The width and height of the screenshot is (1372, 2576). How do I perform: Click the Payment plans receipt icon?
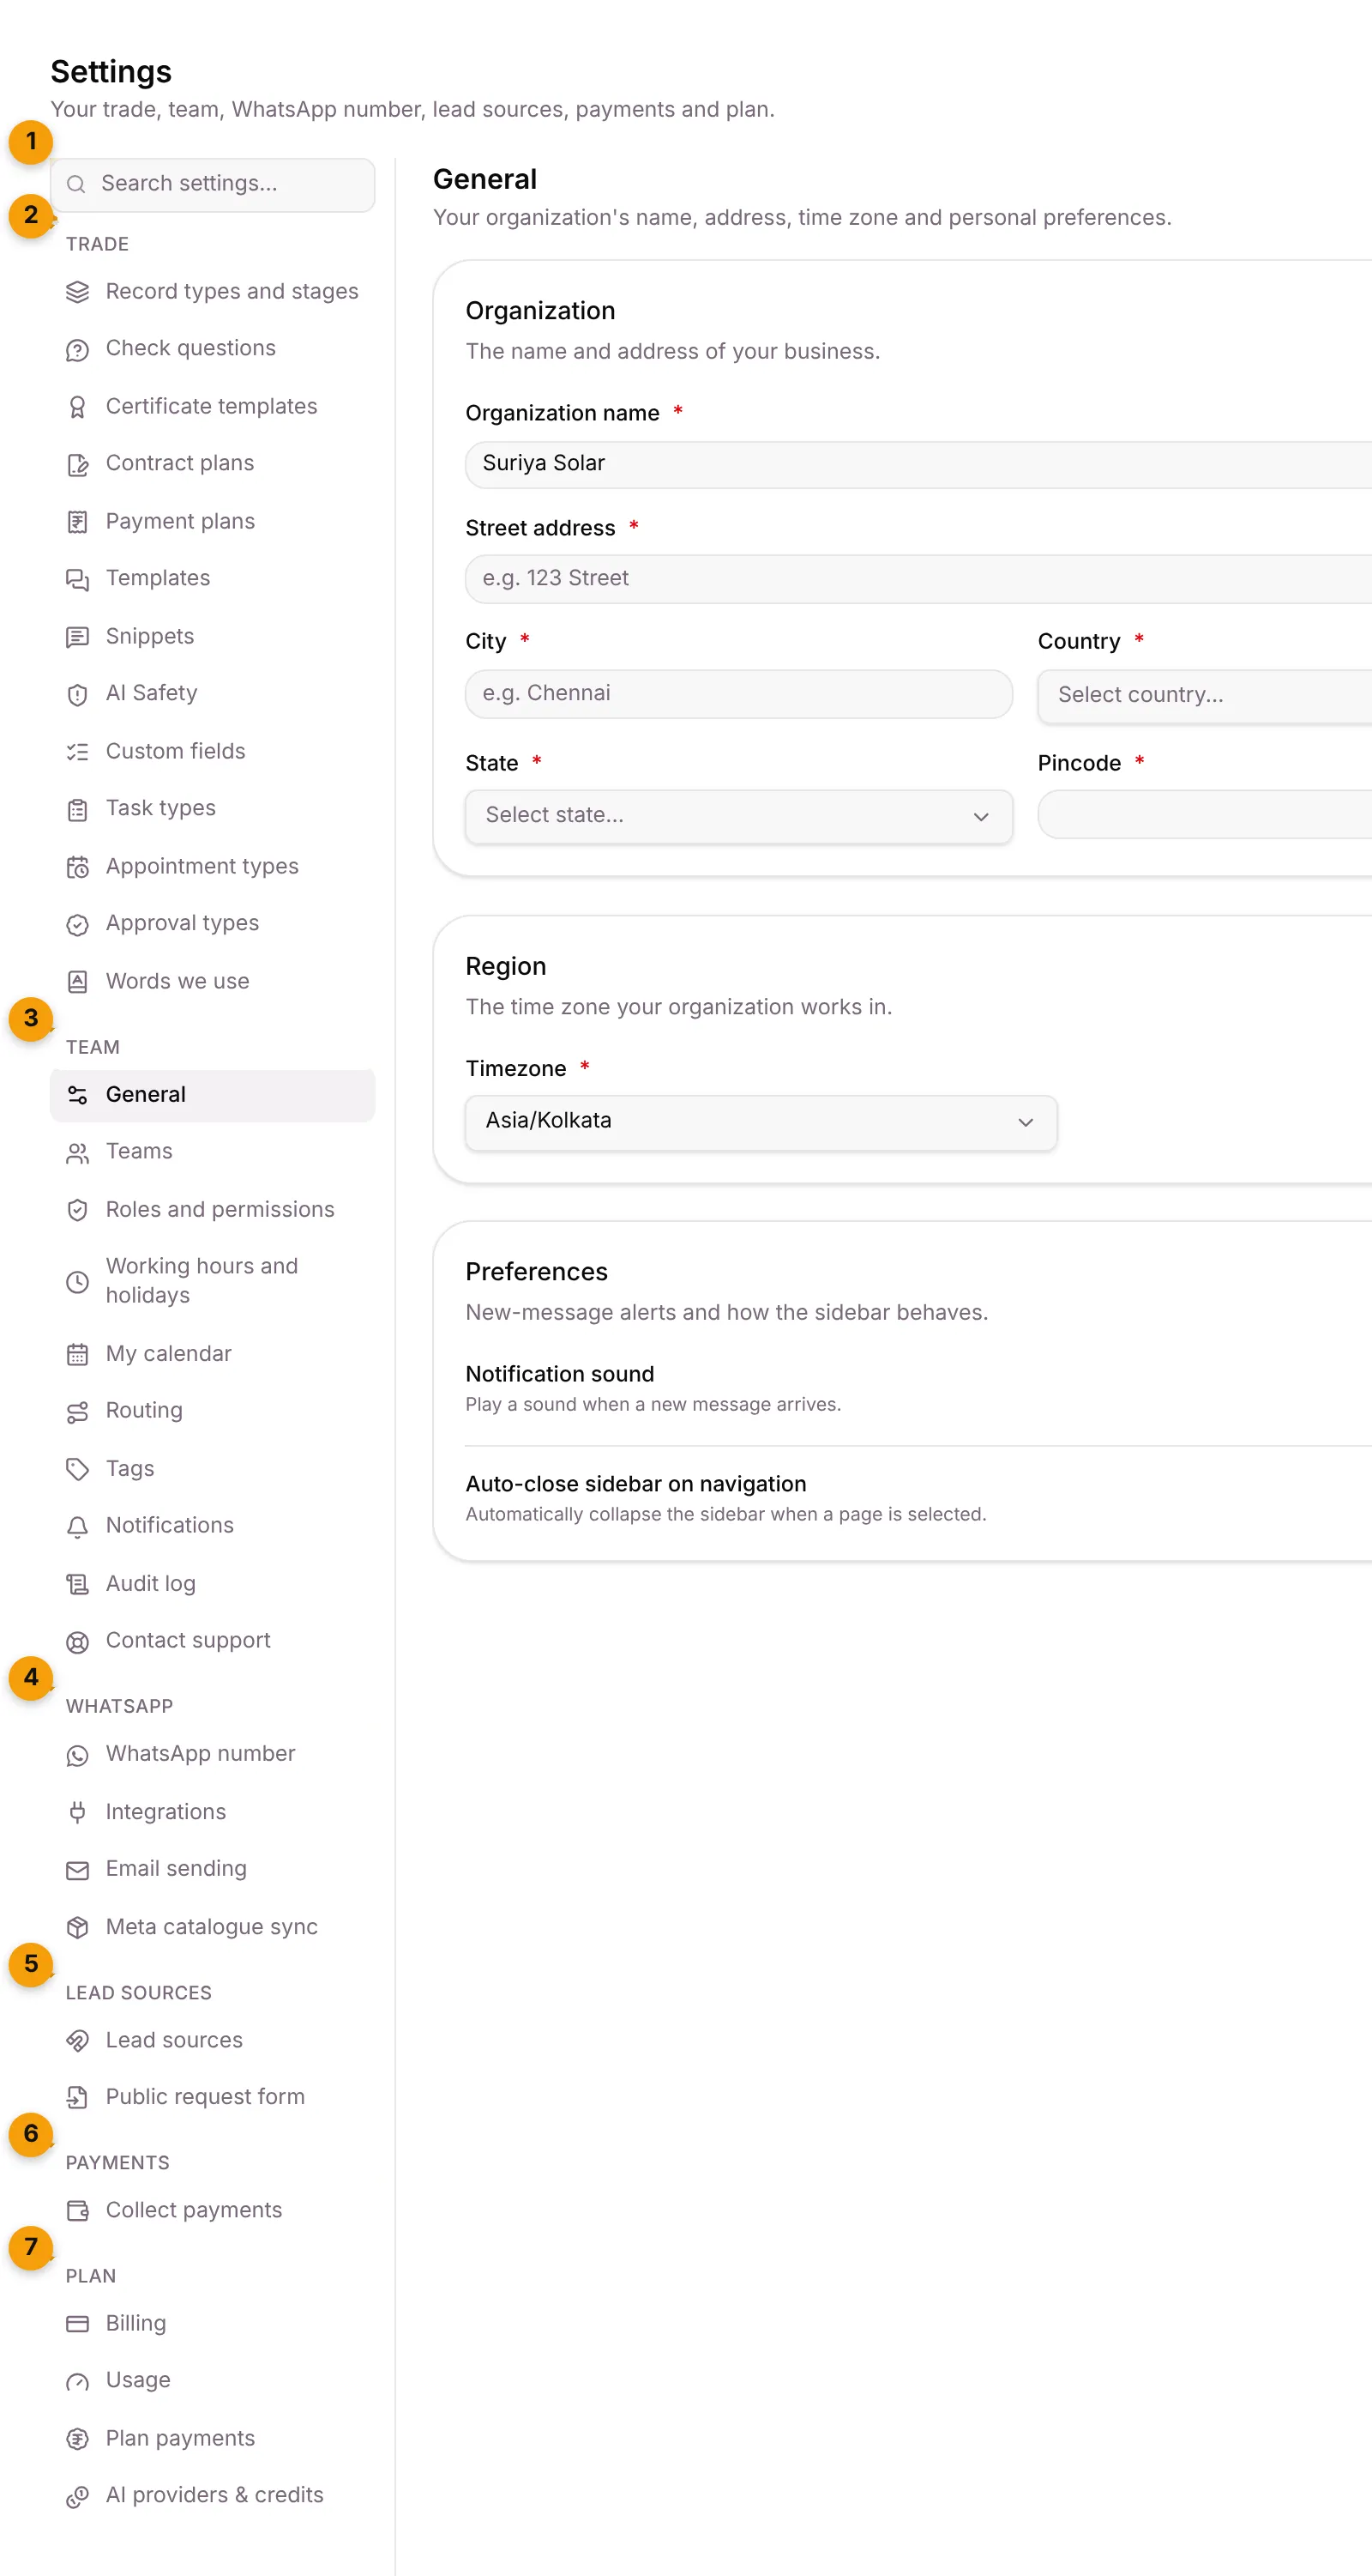(77, 522)
